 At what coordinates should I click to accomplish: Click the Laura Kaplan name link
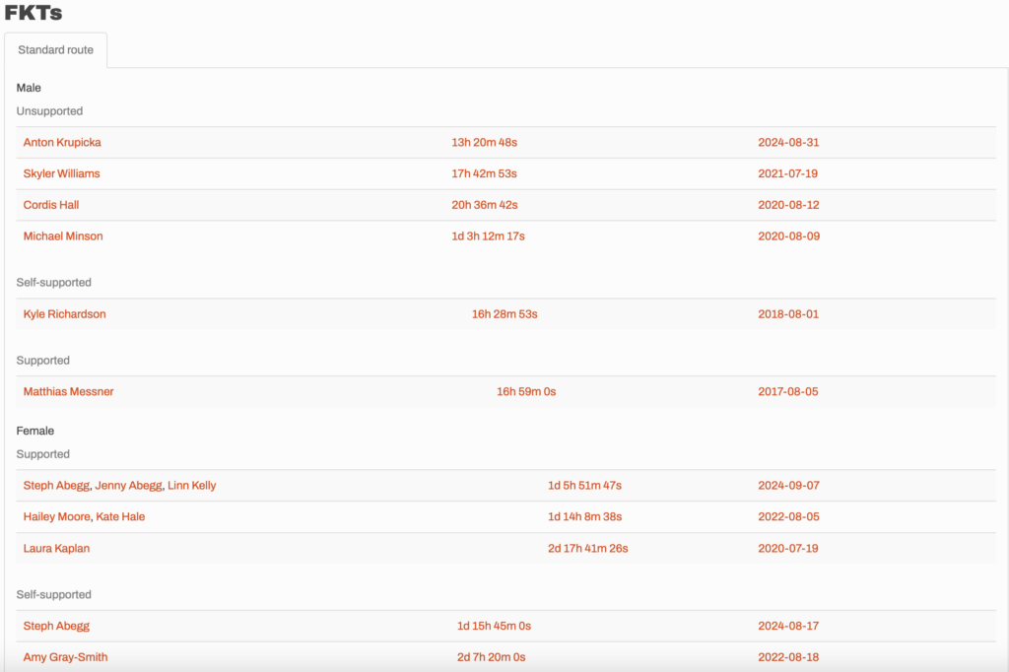[56, 549]
